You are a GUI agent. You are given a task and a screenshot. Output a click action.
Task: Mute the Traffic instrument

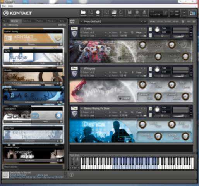[x=151, y=35]
